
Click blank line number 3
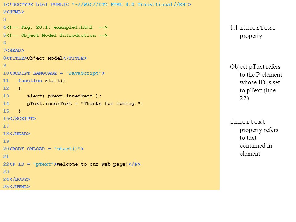(5, 20)
